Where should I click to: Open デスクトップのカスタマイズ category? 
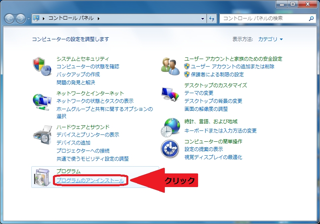[216, 85]
